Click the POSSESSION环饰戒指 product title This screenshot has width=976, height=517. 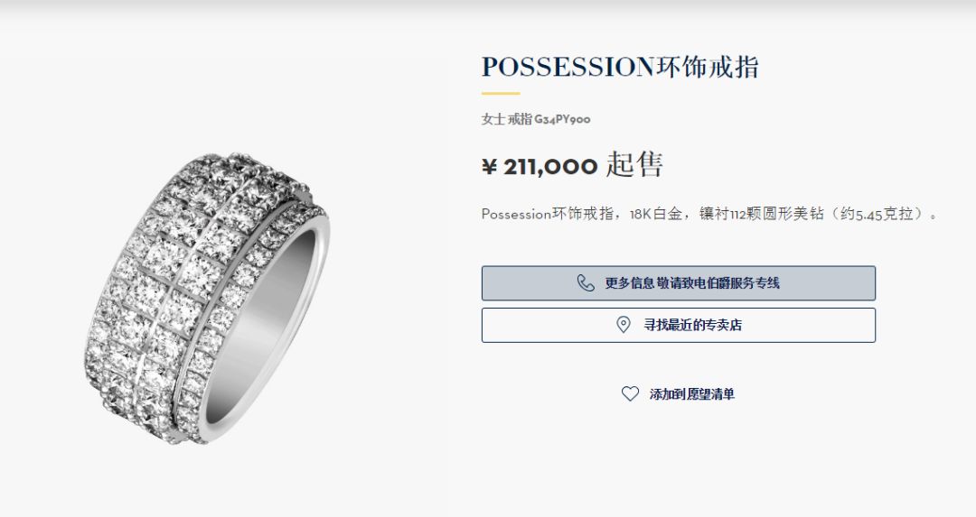(x=620, y=67)
